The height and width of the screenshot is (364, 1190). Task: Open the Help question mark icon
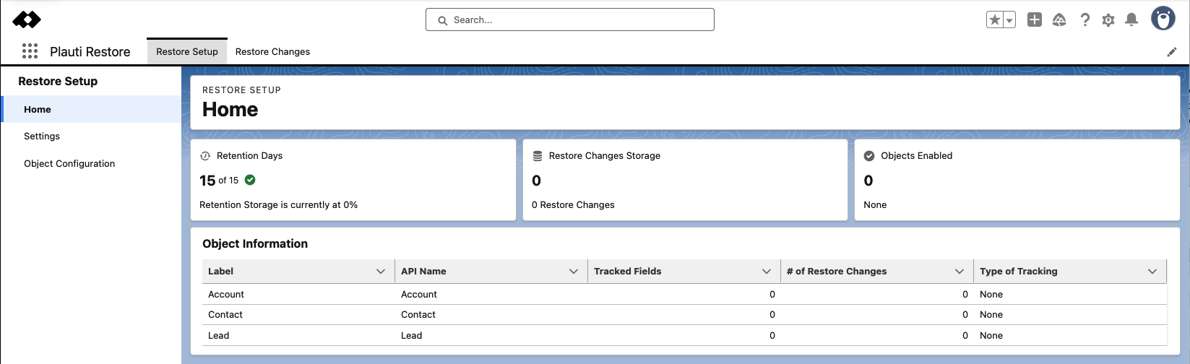click(x=1085, y=20)
